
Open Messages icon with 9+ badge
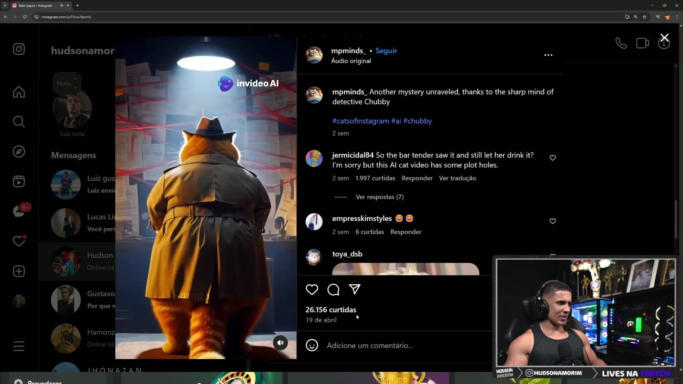[19, 212]
